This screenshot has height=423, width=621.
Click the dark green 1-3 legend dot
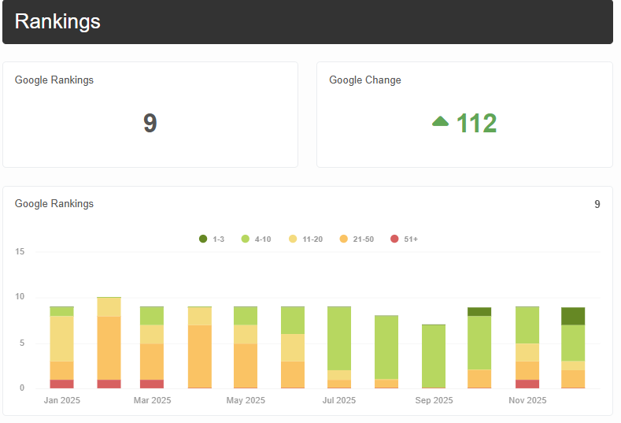tap(203, 239)
